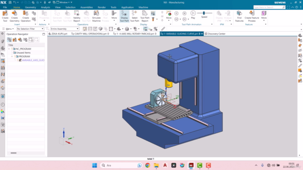Expand the Operations group More menu

click(x=114, y=16)
